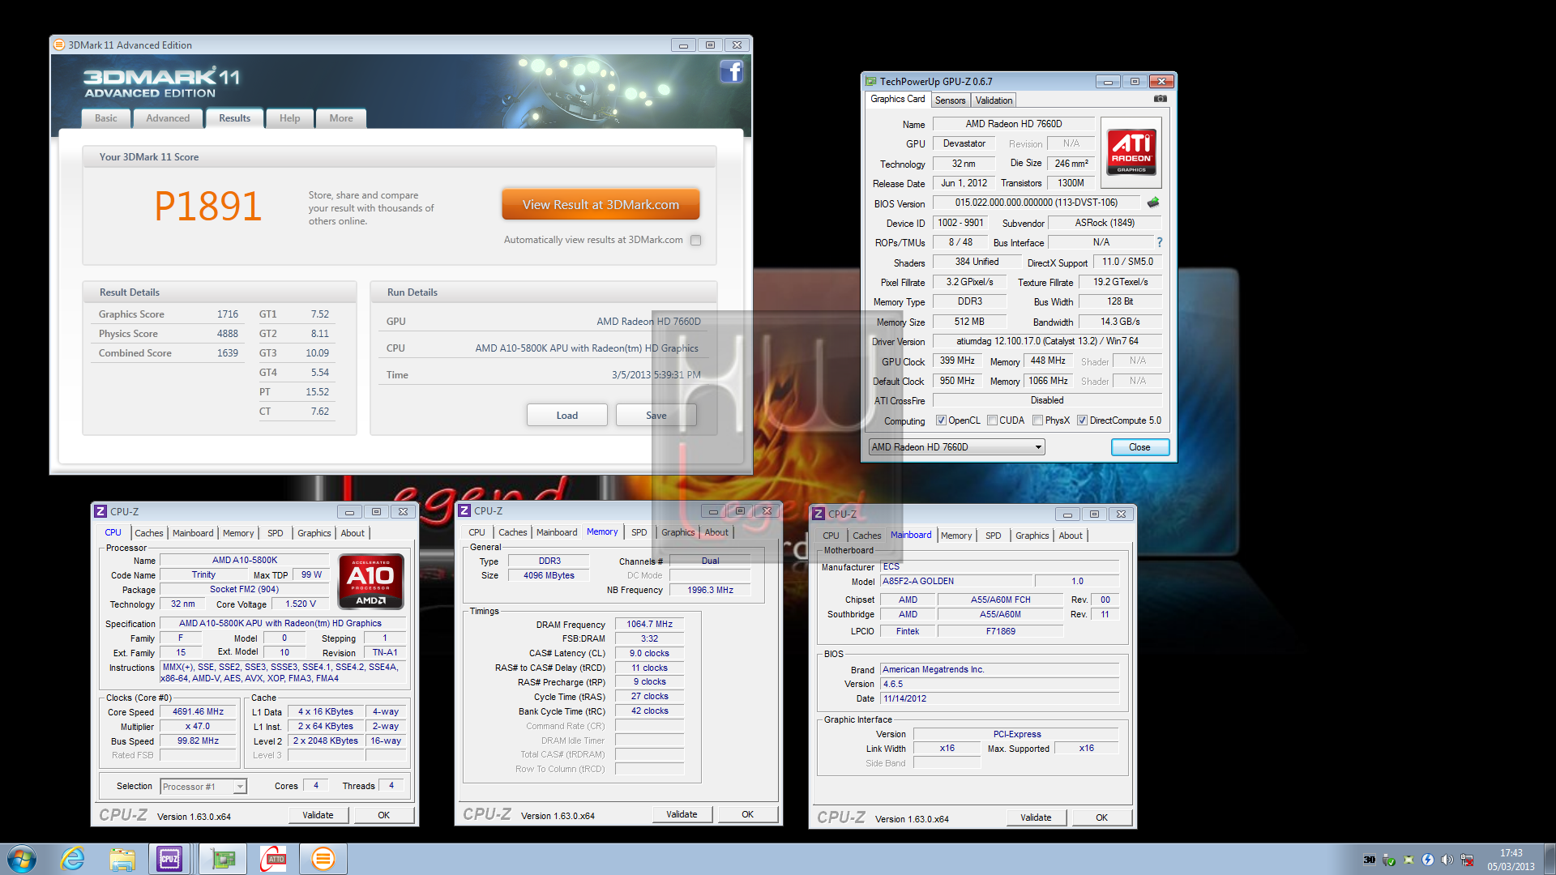Toggle the DirectCompute 5.0 checkbox
Viewport: 1556px width, 875px height.
pyautogui.click(x=1082, y=420)
